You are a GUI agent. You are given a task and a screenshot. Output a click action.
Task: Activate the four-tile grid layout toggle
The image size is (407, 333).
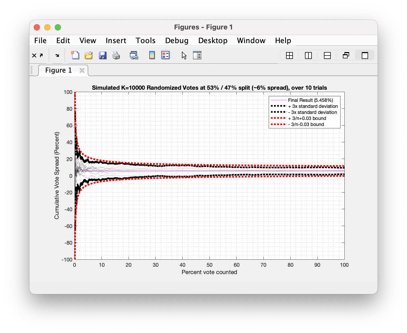pyautogui.click(x=289, y=55)
